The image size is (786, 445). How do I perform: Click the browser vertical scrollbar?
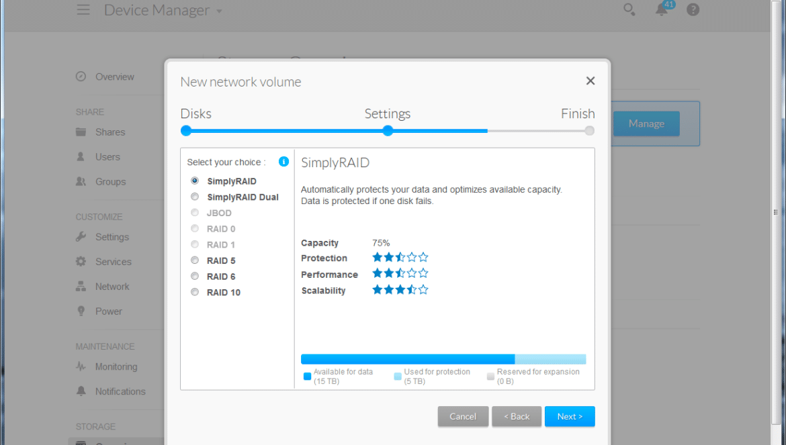coord(775,212)
